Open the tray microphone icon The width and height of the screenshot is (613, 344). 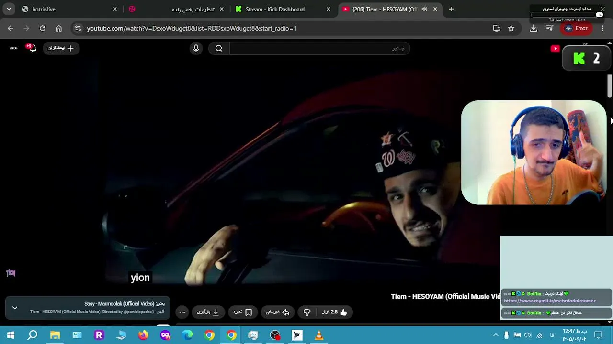pos(506,335)
